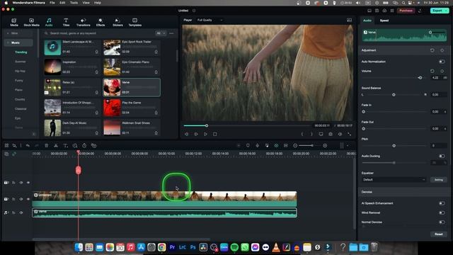This screenshot has height=255, width=453.
Task: Click the Marker icon in timeline toolbar
Action: (x=248, y=145)
